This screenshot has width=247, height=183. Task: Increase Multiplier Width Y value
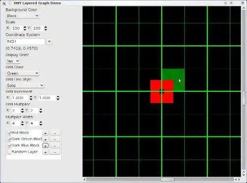coord(41,122)
